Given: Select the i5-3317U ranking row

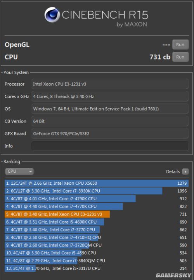Looking at the screenshot, I should point(97,268).
